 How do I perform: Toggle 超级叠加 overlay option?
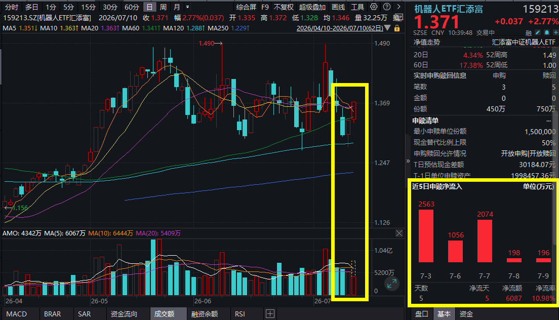point(312,7)
